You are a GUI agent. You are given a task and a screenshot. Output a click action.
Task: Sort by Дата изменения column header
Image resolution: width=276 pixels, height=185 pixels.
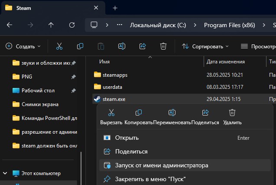tap(225, 62)
